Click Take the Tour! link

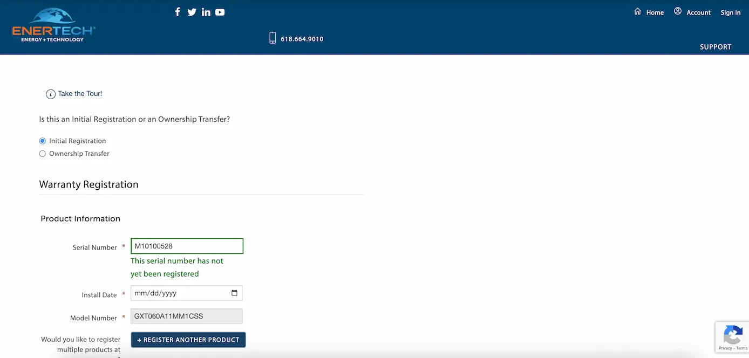point(80,93)
